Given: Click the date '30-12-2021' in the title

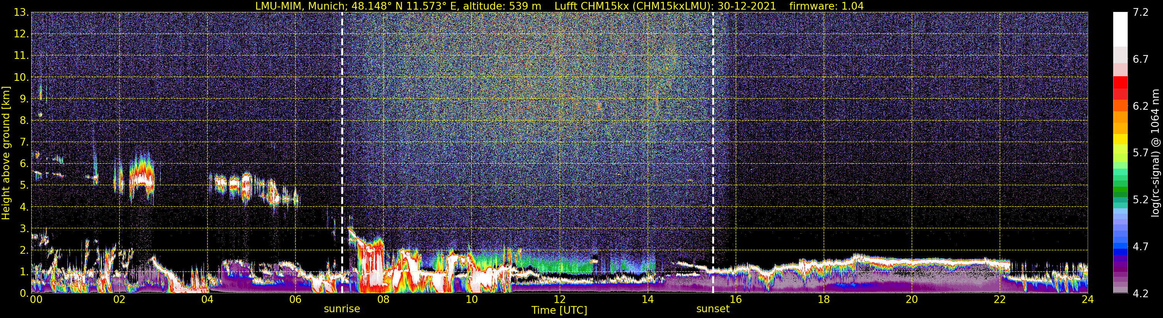Looking at the screenshot, I should pos(747,6).
